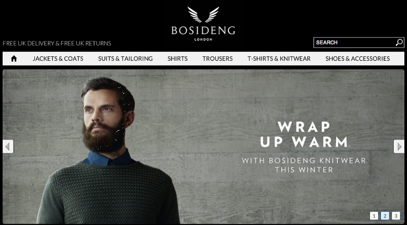Jump to banner slide 3
The image size is (407, 225).
click(x=396, y=216)
